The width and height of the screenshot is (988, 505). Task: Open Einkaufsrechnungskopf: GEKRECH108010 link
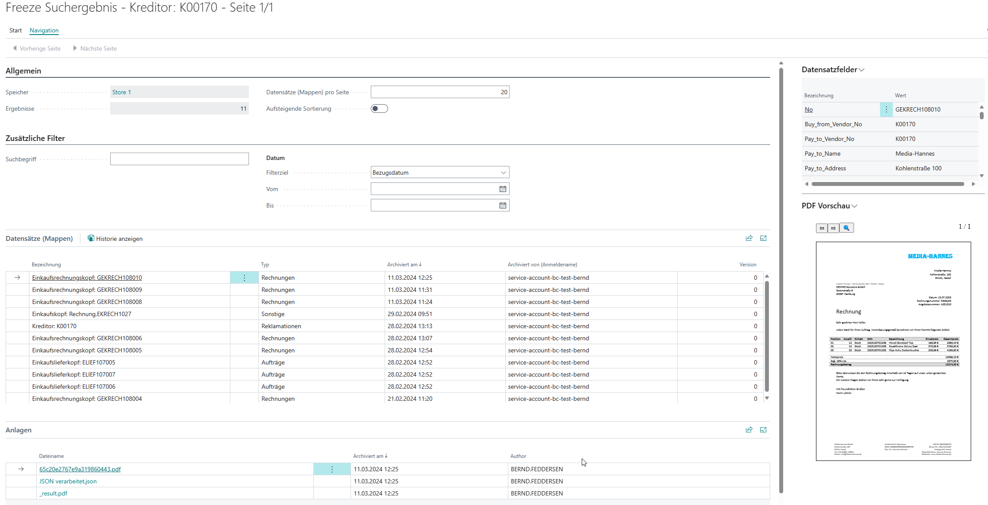pos(87,278)
